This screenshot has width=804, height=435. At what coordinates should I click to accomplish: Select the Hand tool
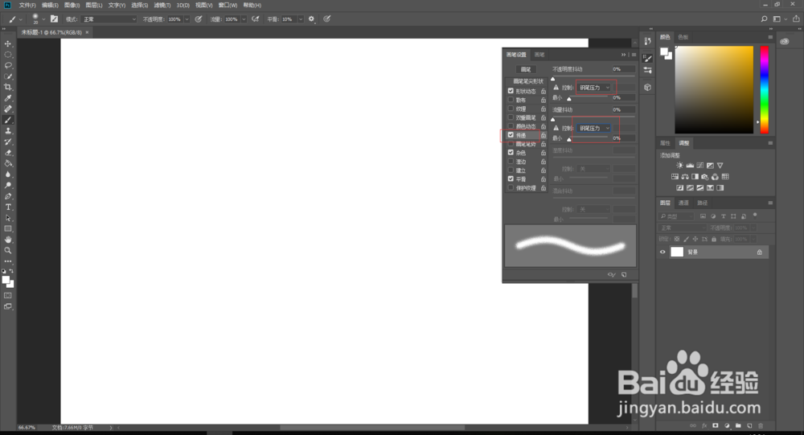click(x=8, y=240)
